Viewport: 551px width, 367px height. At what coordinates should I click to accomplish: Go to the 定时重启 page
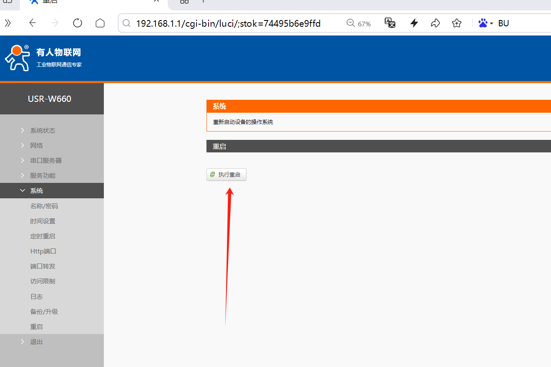pos(43,236)
